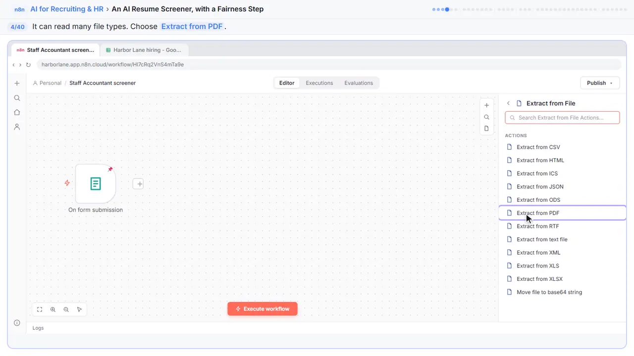Click the sticky note icon on the canvas toolbar

pos(486,129)
